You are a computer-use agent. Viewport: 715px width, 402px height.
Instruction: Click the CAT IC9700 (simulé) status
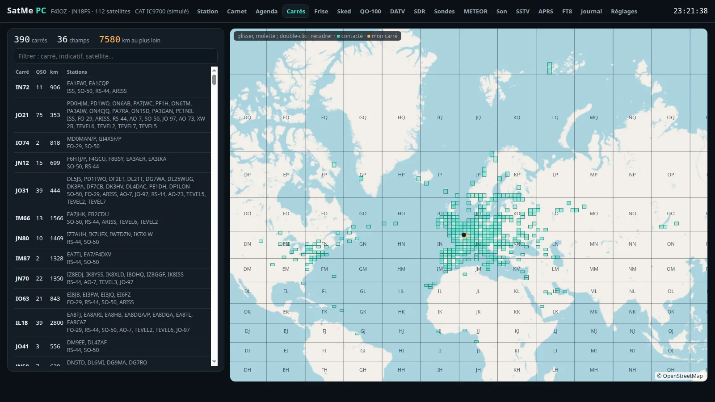coord(162,11)
